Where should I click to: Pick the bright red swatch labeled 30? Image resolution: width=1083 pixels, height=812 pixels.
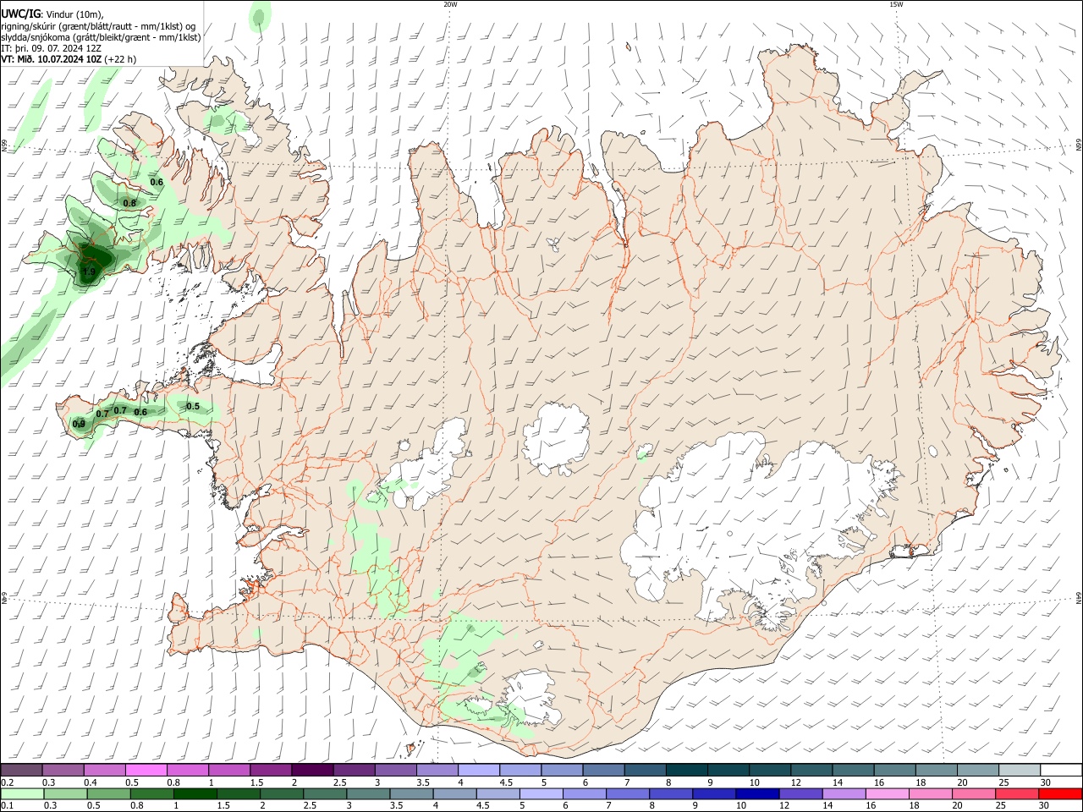(1060, 793)
